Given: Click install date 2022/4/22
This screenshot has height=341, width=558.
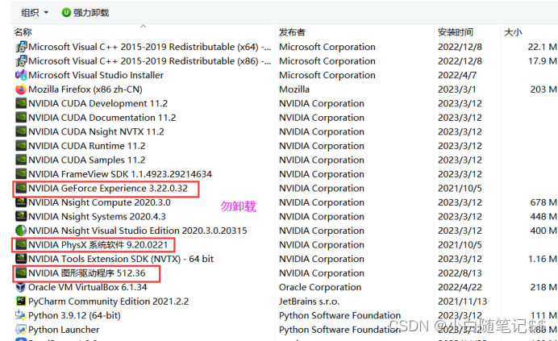Looking at the screenshot, I should 460,287.
